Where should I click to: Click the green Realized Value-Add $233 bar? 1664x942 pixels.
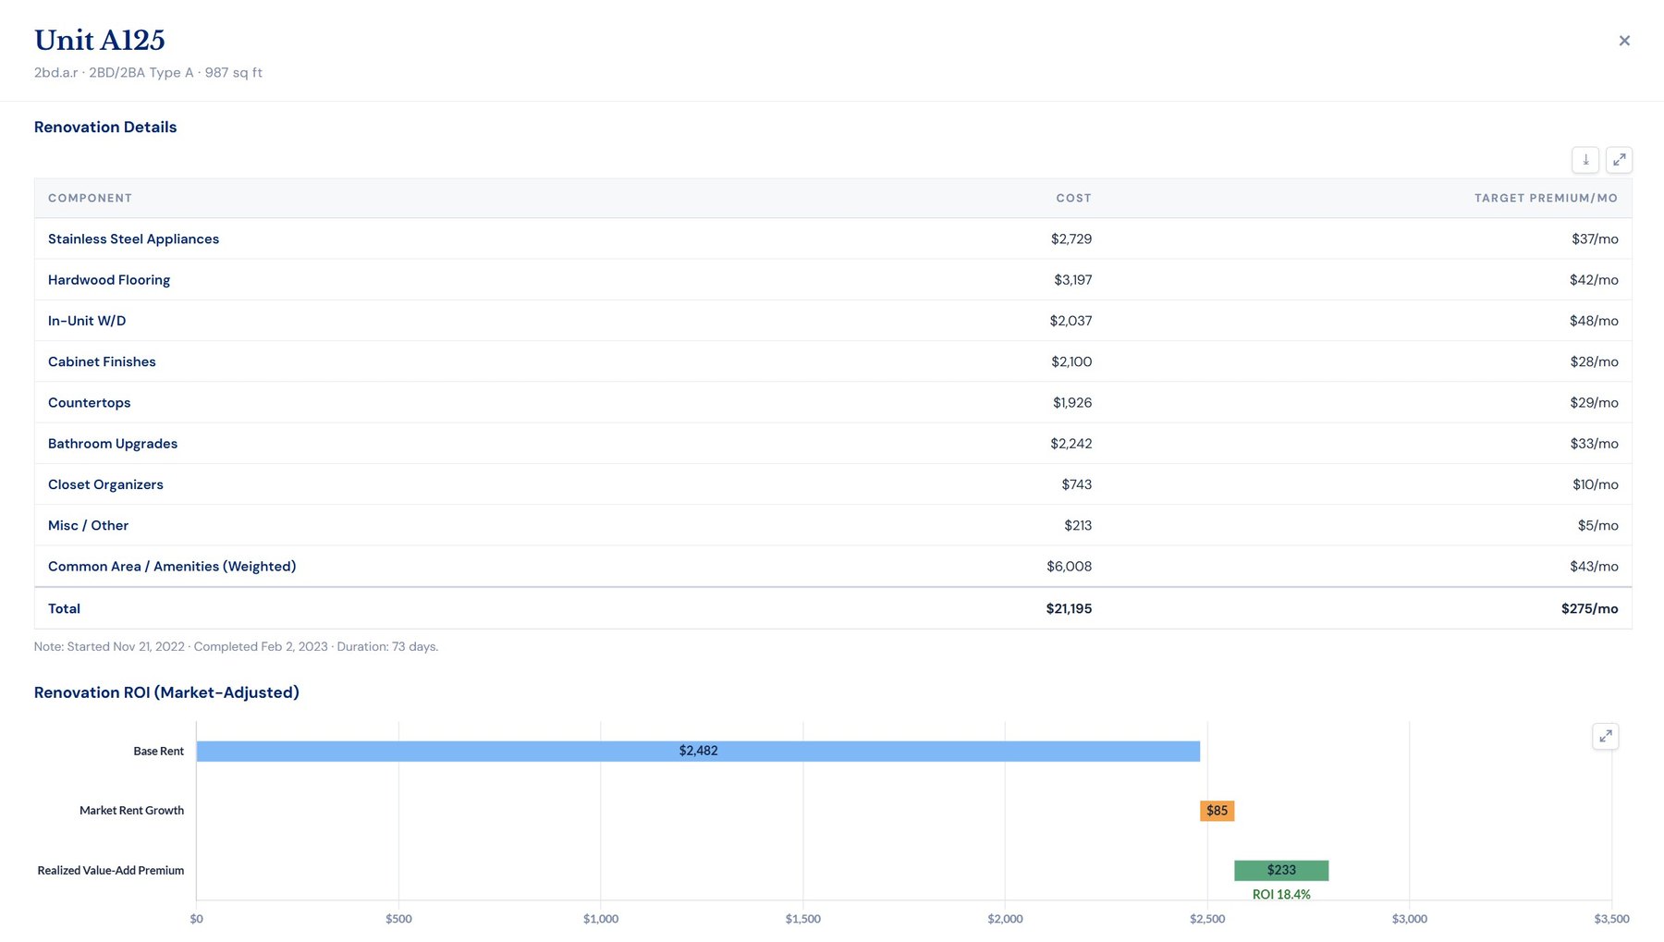[x=1281, y=870]
